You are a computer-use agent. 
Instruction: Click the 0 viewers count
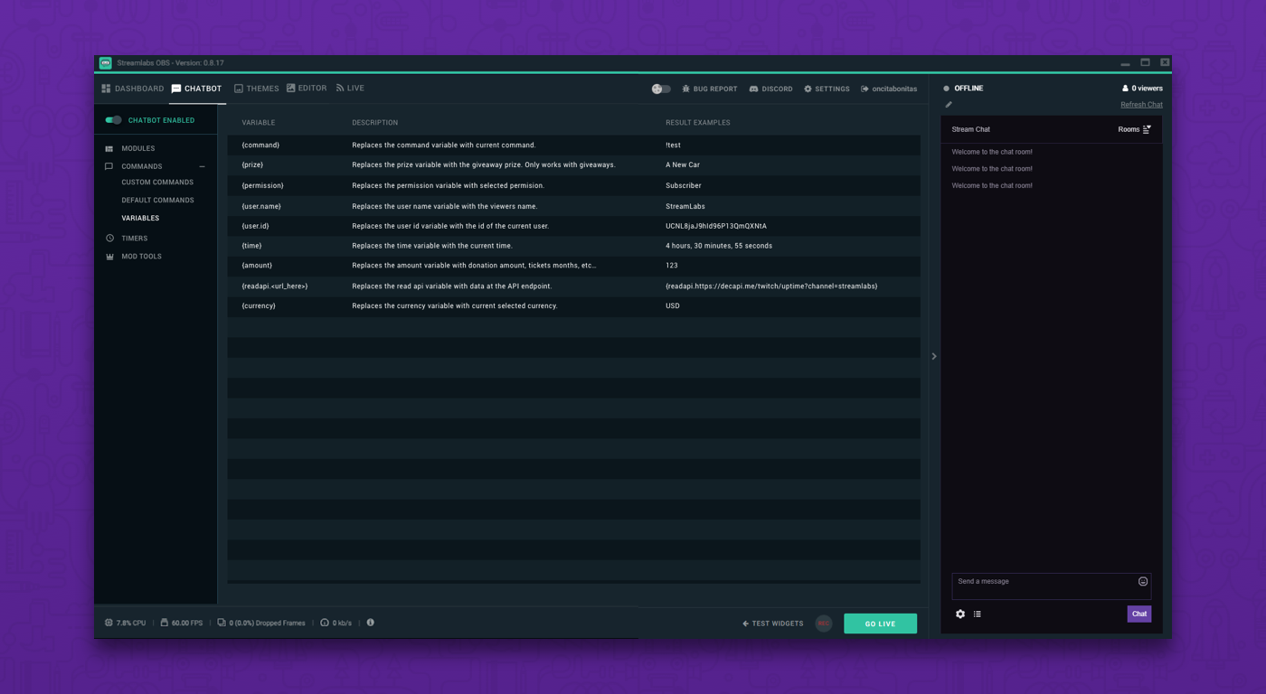(x=1142, y=89)
